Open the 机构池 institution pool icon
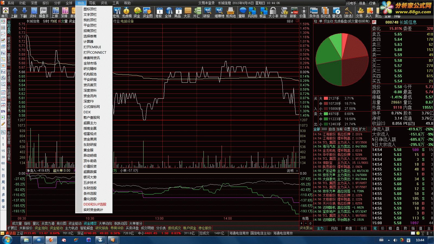 231,12
